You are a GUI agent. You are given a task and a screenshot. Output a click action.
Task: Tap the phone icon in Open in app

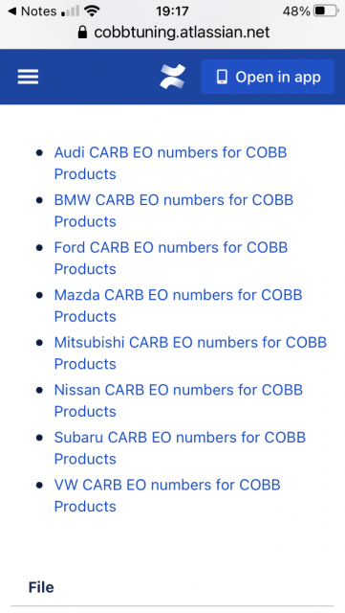click(222, 77)
